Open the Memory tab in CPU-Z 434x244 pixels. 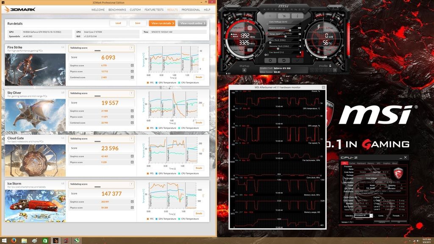click(x=370, y=163)
